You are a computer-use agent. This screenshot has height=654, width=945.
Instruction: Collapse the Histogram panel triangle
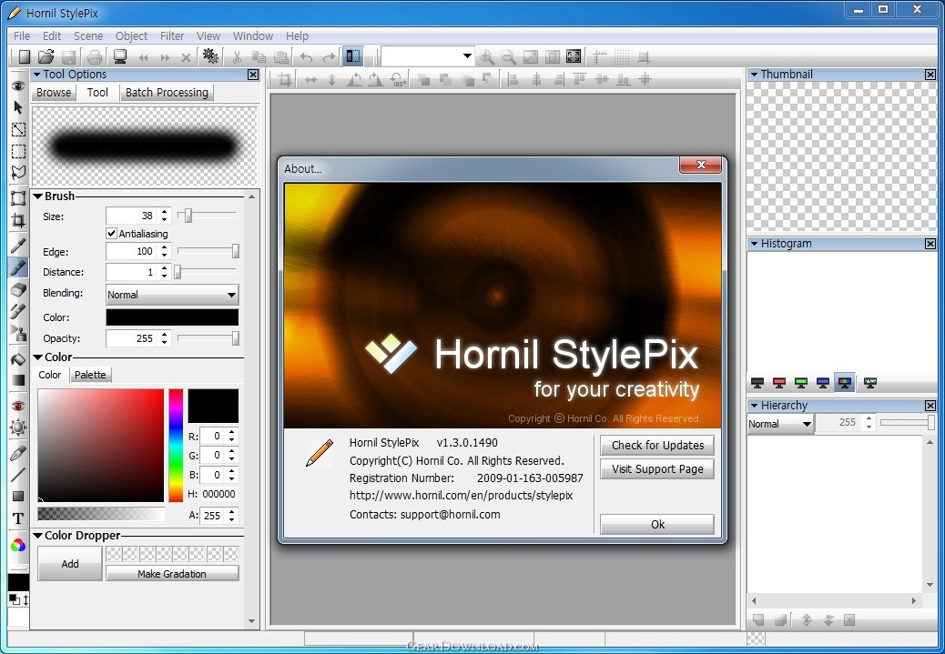(754, 244)
